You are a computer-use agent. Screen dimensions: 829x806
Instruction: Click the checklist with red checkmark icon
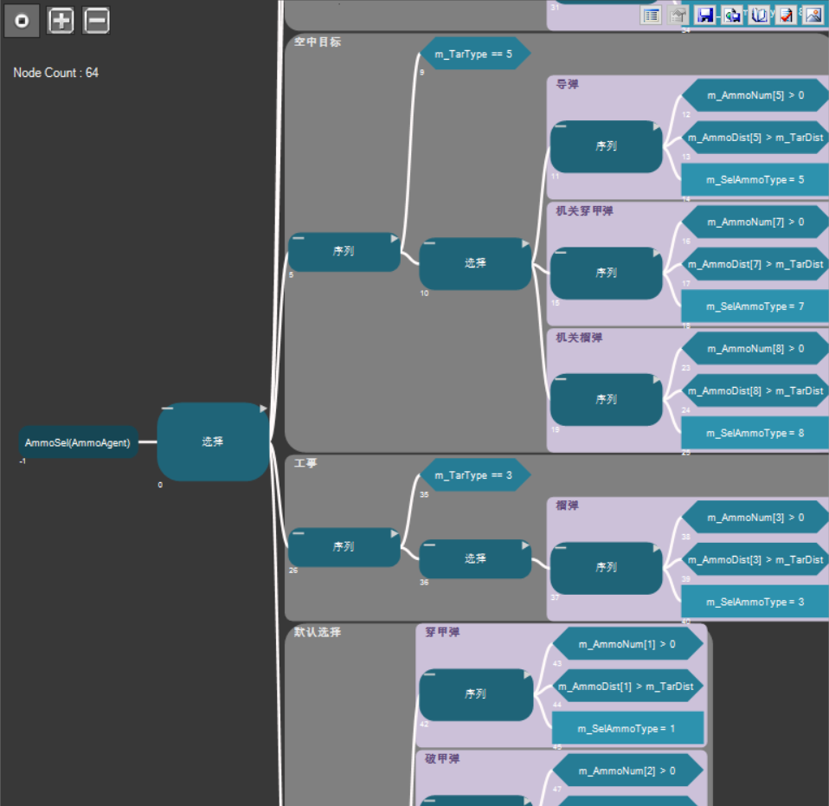785,15
